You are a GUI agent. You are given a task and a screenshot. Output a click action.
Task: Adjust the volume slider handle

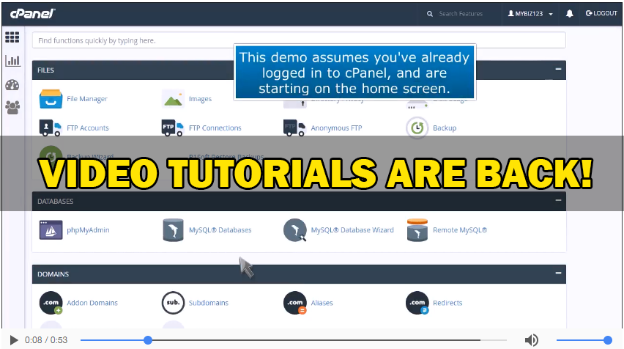tap(607, 340)
